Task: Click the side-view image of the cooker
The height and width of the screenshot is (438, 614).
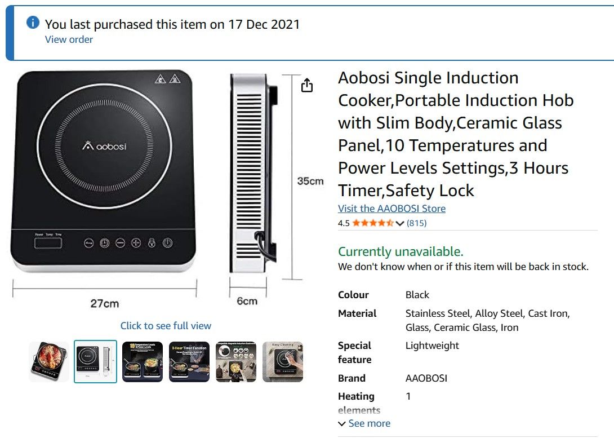Action: 253,175
